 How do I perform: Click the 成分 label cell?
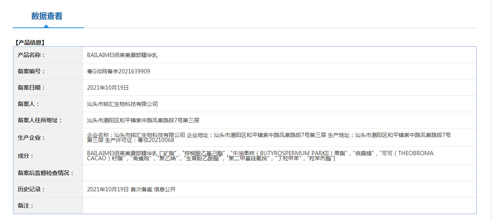[48, 156]
